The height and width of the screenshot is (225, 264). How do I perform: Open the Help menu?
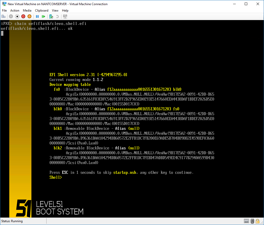click(x=65, y=11)
